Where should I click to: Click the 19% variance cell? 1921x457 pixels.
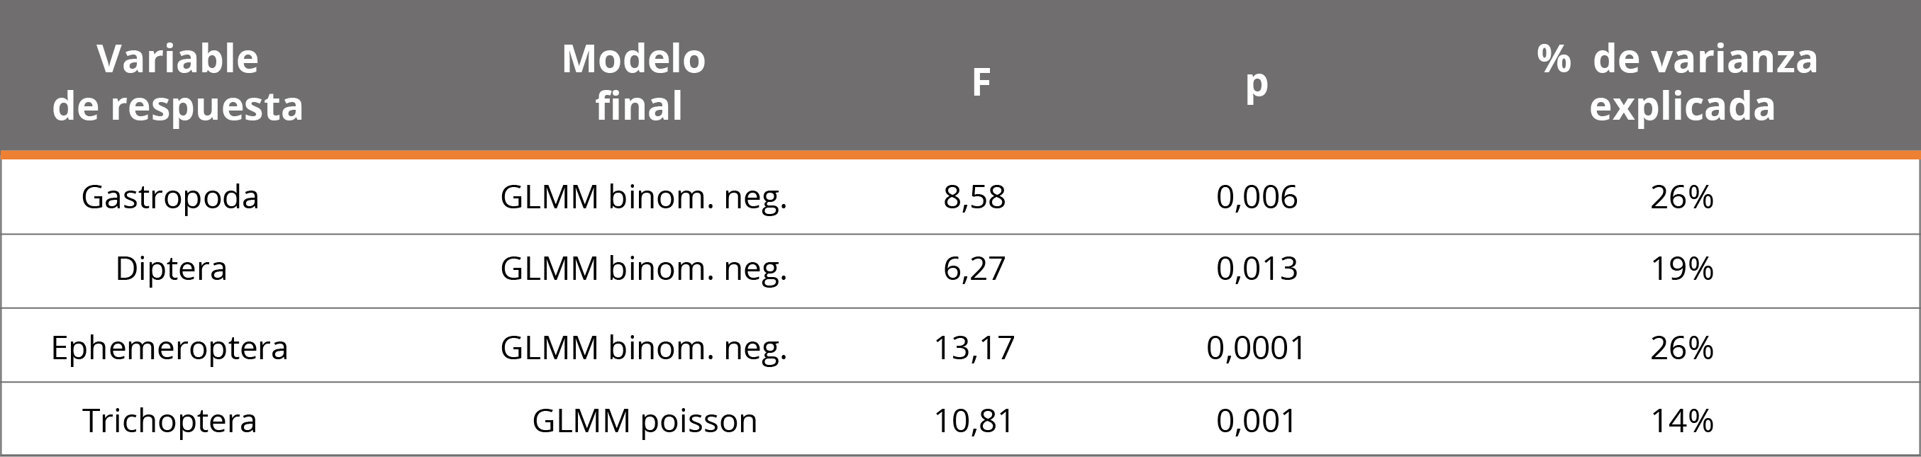[1681, 269]
